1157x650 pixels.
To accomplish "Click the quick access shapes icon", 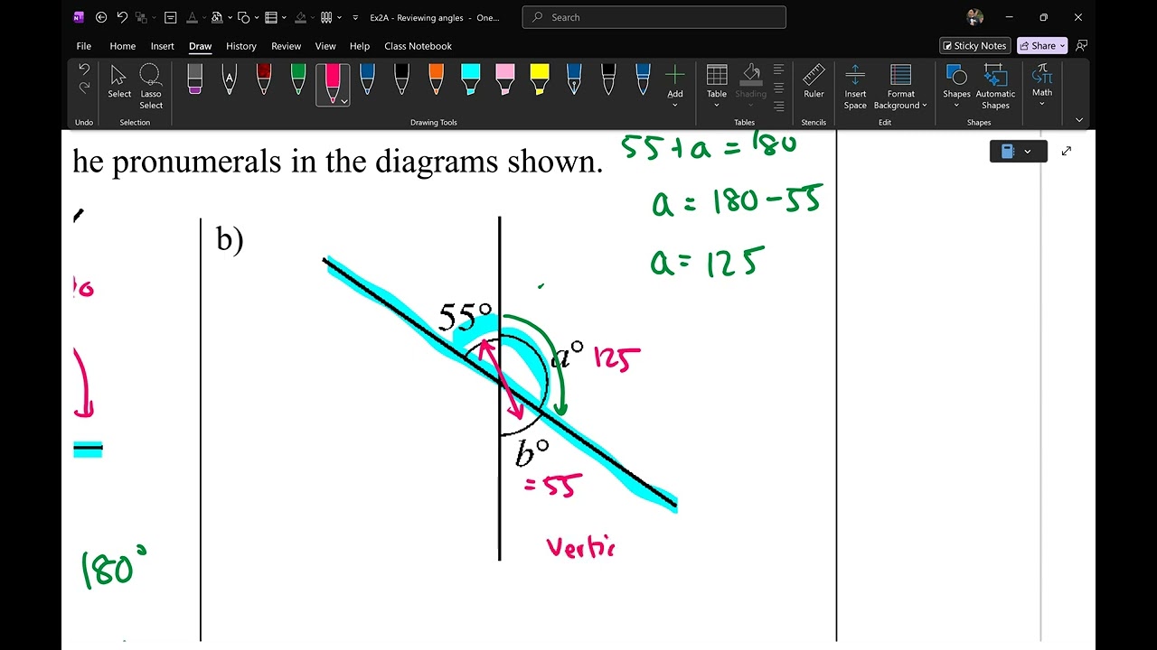I will 244,17.
